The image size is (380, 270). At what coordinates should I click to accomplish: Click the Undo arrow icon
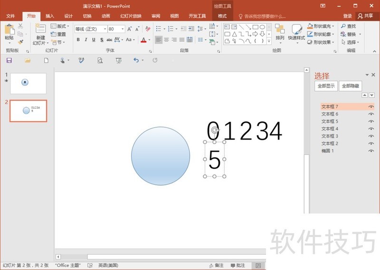coord(136,60)
